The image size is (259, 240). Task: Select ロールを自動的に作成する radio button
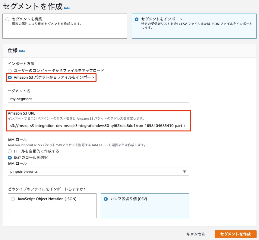[10, 151]
